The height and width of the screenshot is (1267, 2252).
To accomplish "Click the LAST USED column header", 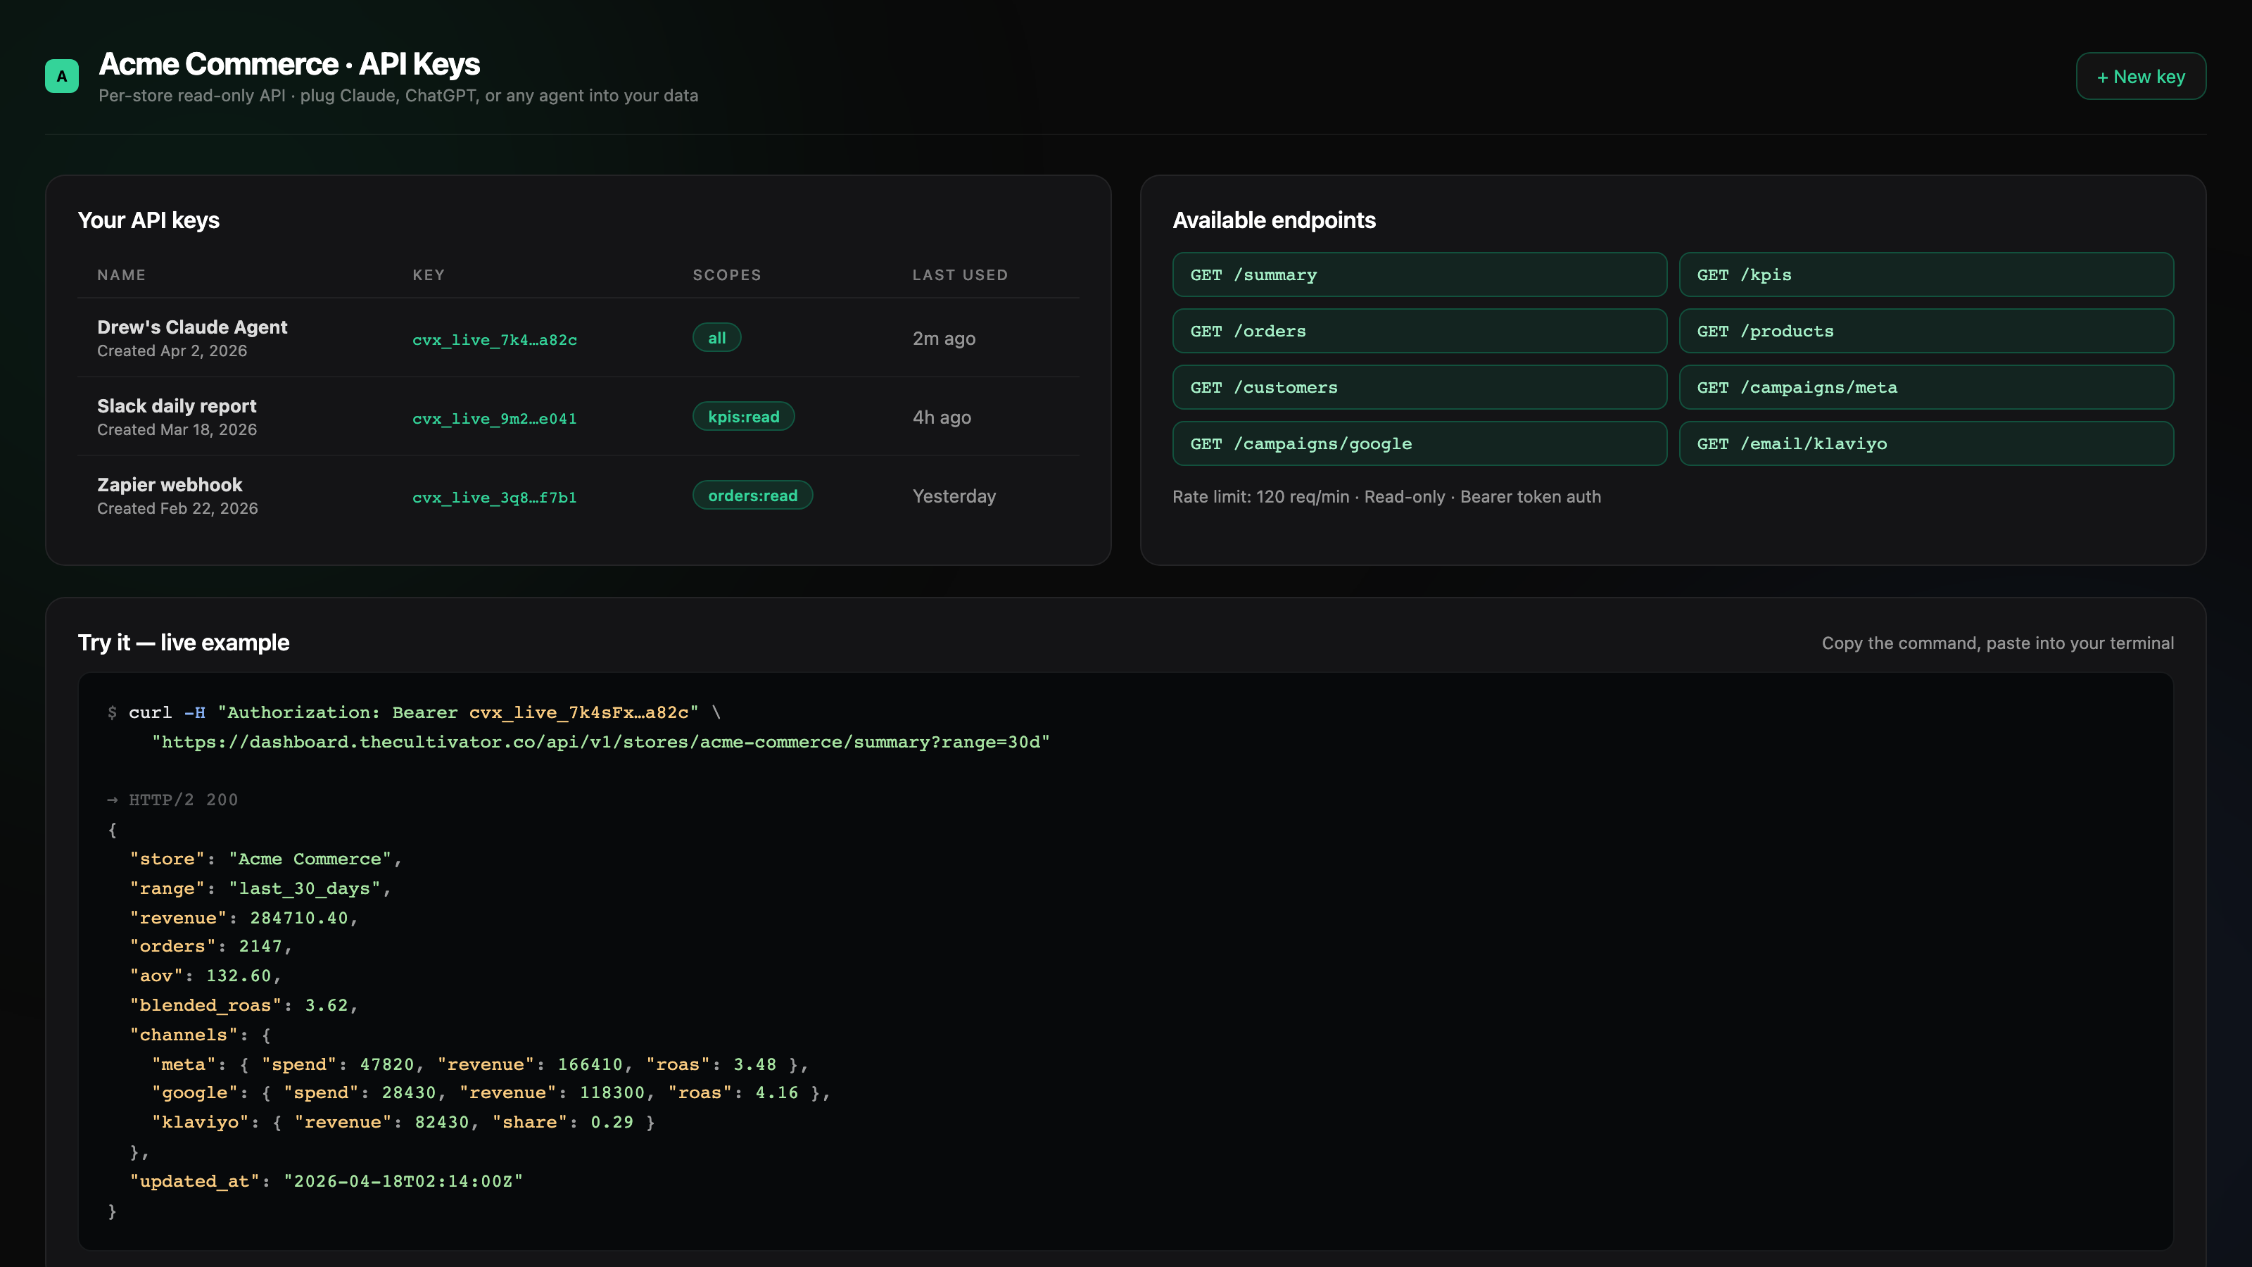I will pyautogui.click(x=961, y=275).
